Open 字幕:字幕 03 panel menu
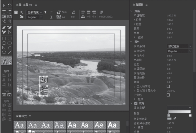Screen dimensions: 196x133 pyautogui.click(x=36, y=5)
